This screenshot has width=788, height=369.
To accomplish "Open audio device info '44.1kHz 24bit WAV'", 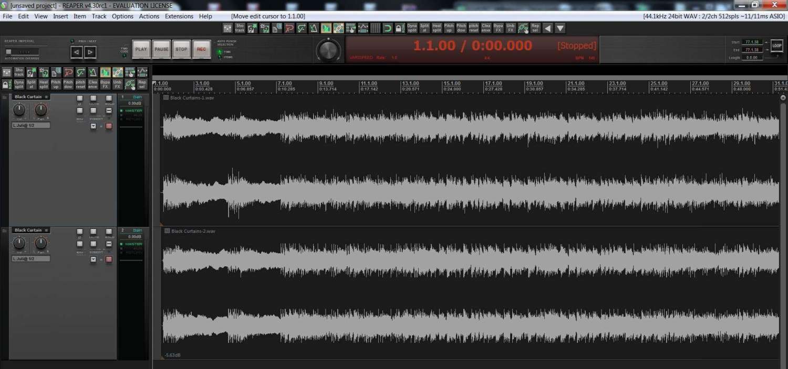I will 714,16.
